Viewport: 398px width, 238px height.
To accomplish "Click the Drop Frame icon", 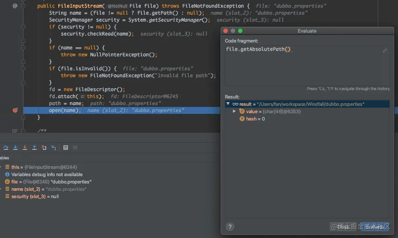I will click(x=44, y=147).
